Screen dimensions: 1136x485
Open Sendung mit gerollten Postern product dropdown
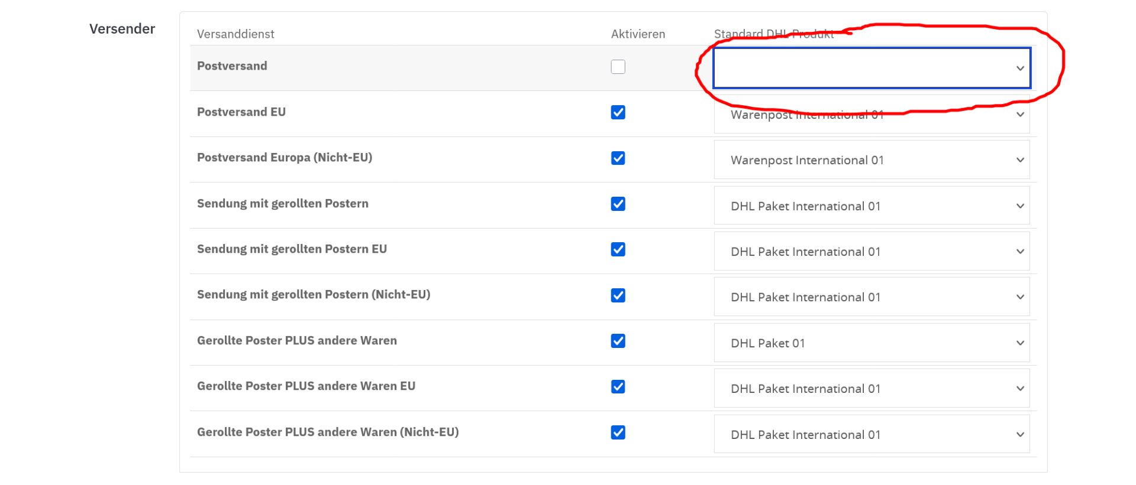coord(872,206)
